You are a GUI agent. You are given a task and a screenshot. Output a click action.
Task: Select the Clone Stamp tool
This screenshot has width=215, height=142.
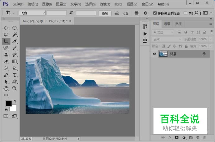[x=6, y=55]
